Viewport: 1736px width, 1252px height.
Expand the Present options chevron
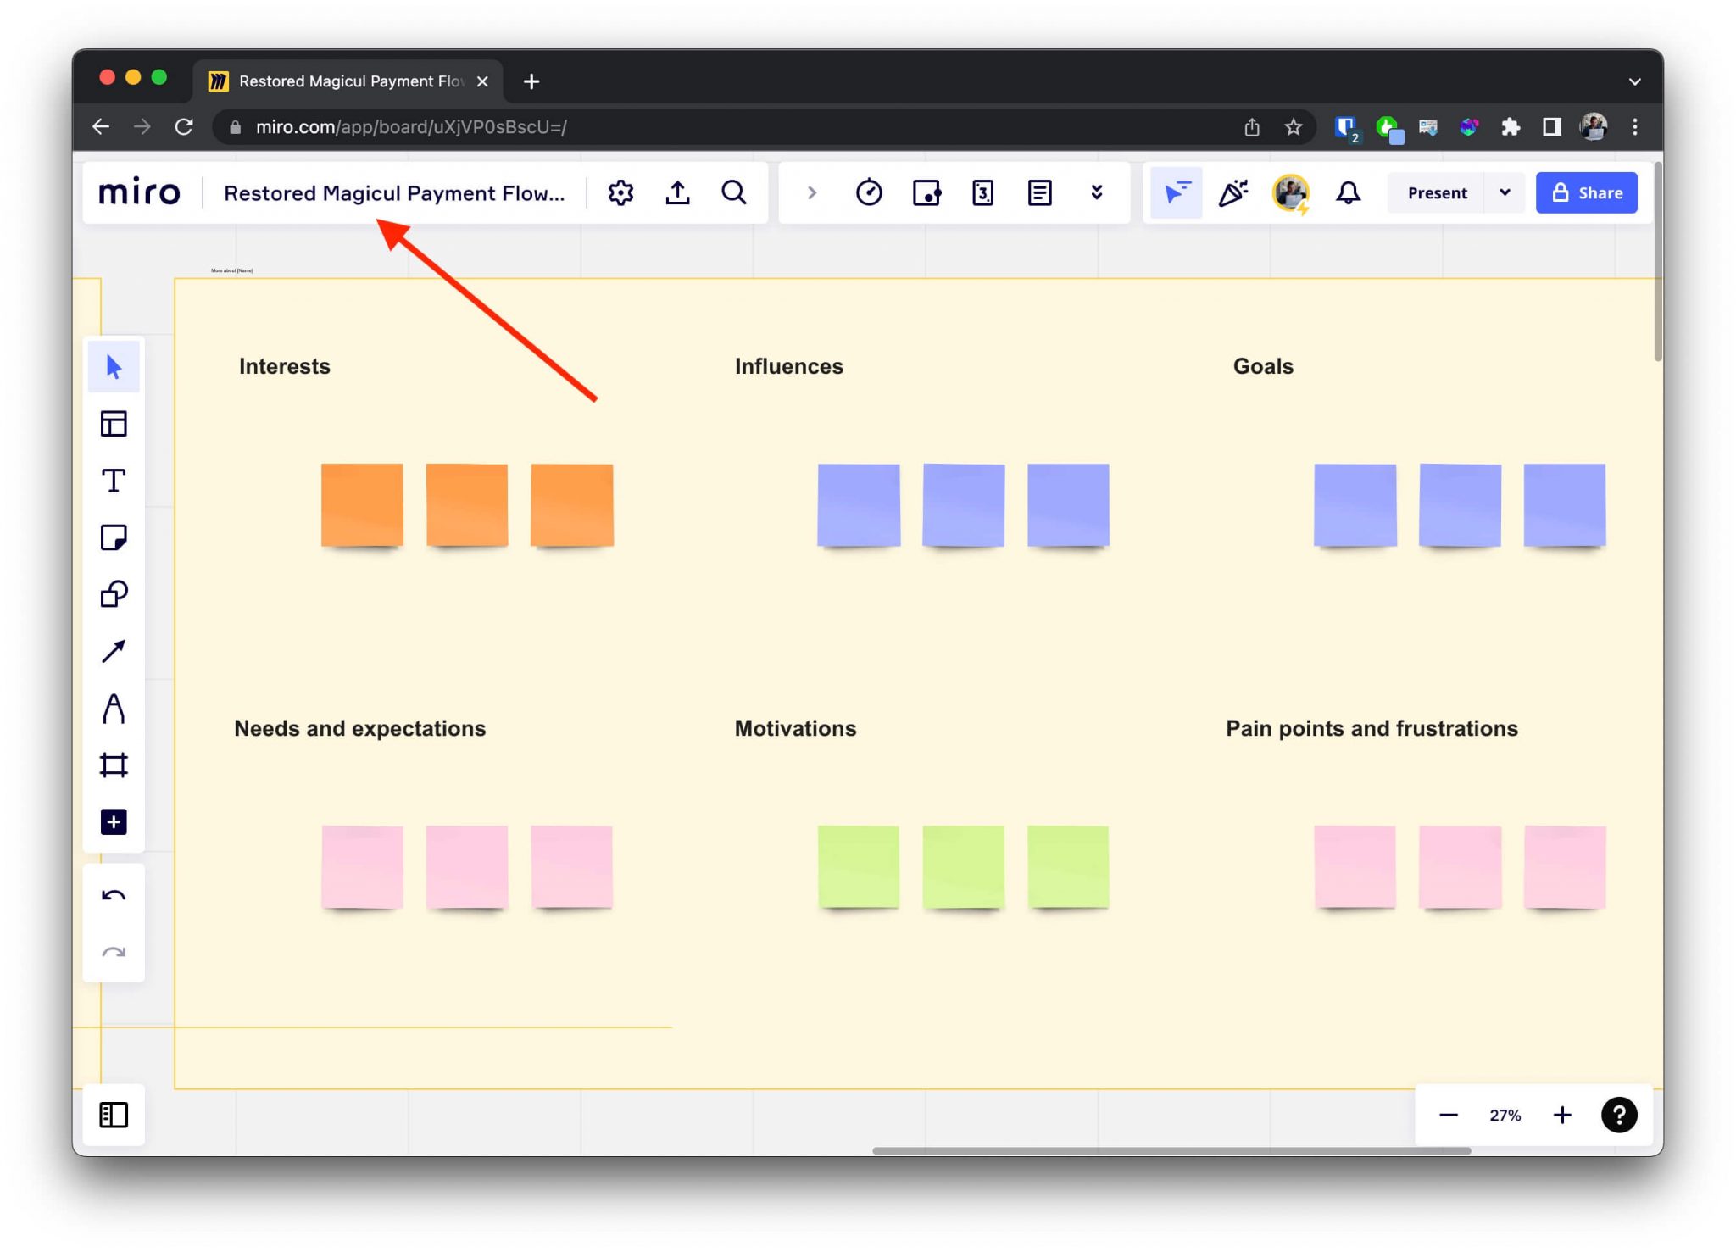pos(1505,192)
